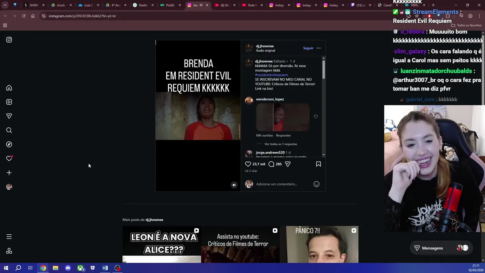Create new post plus icon
The image size is (485, 273).
[9, 173]
